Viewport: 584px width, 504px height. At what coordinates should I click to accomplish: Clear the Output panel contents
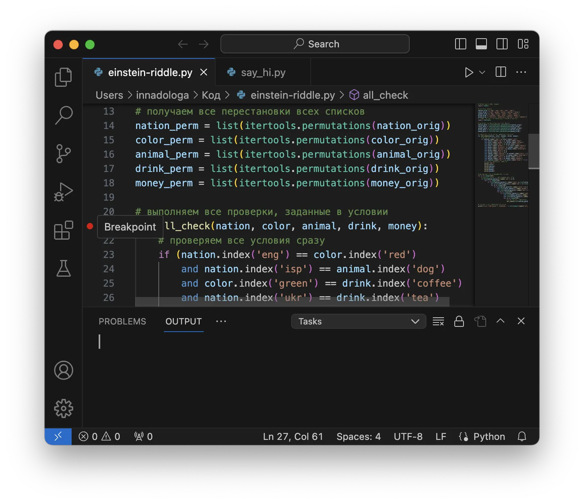[x=438, y=321]
